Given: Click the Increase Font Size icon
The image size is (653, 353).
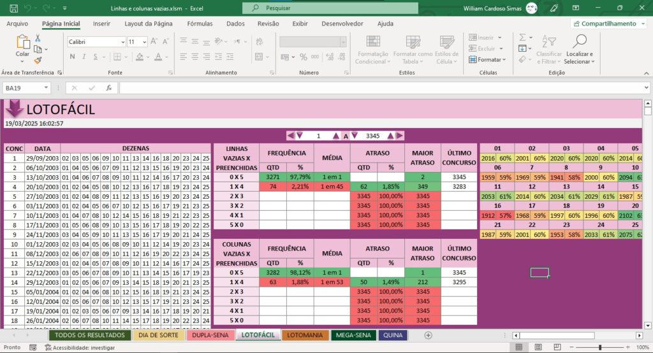Looking at the screenshot, I should [x=154, y=41].
